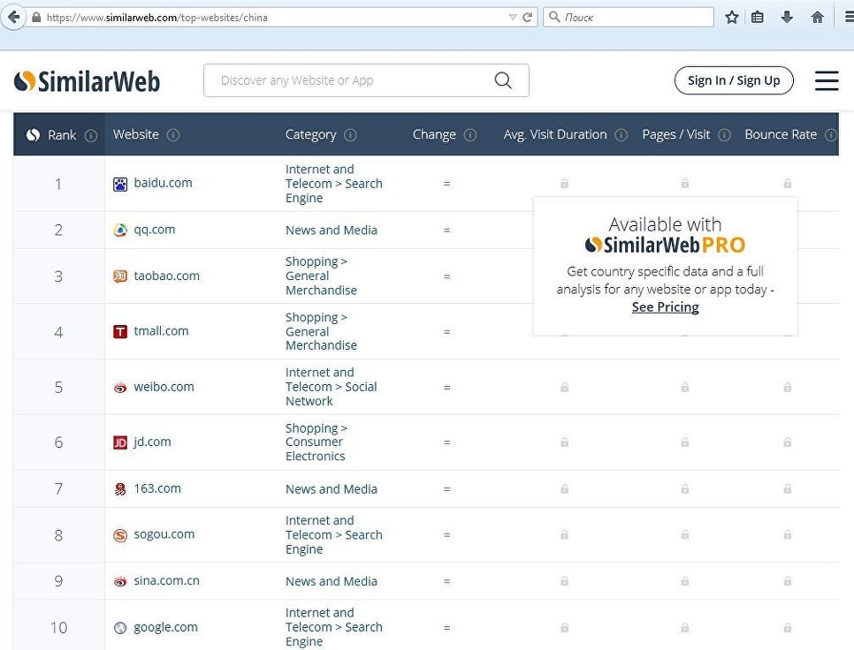
Task: Reload the page with the refresh icon
Action: point(527,18)
